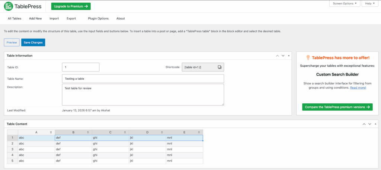Switch to the Import tab
Screen dimensions: 381x170
point(54,19)
